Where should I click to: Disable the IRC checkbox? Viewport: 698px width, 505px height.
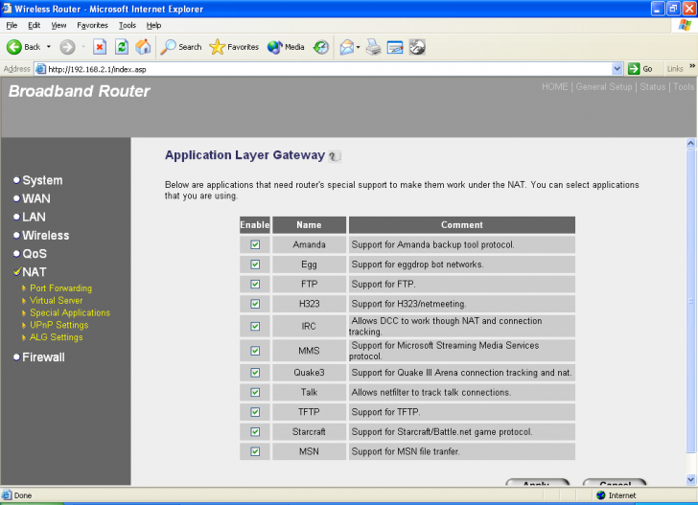pos(255,326)
